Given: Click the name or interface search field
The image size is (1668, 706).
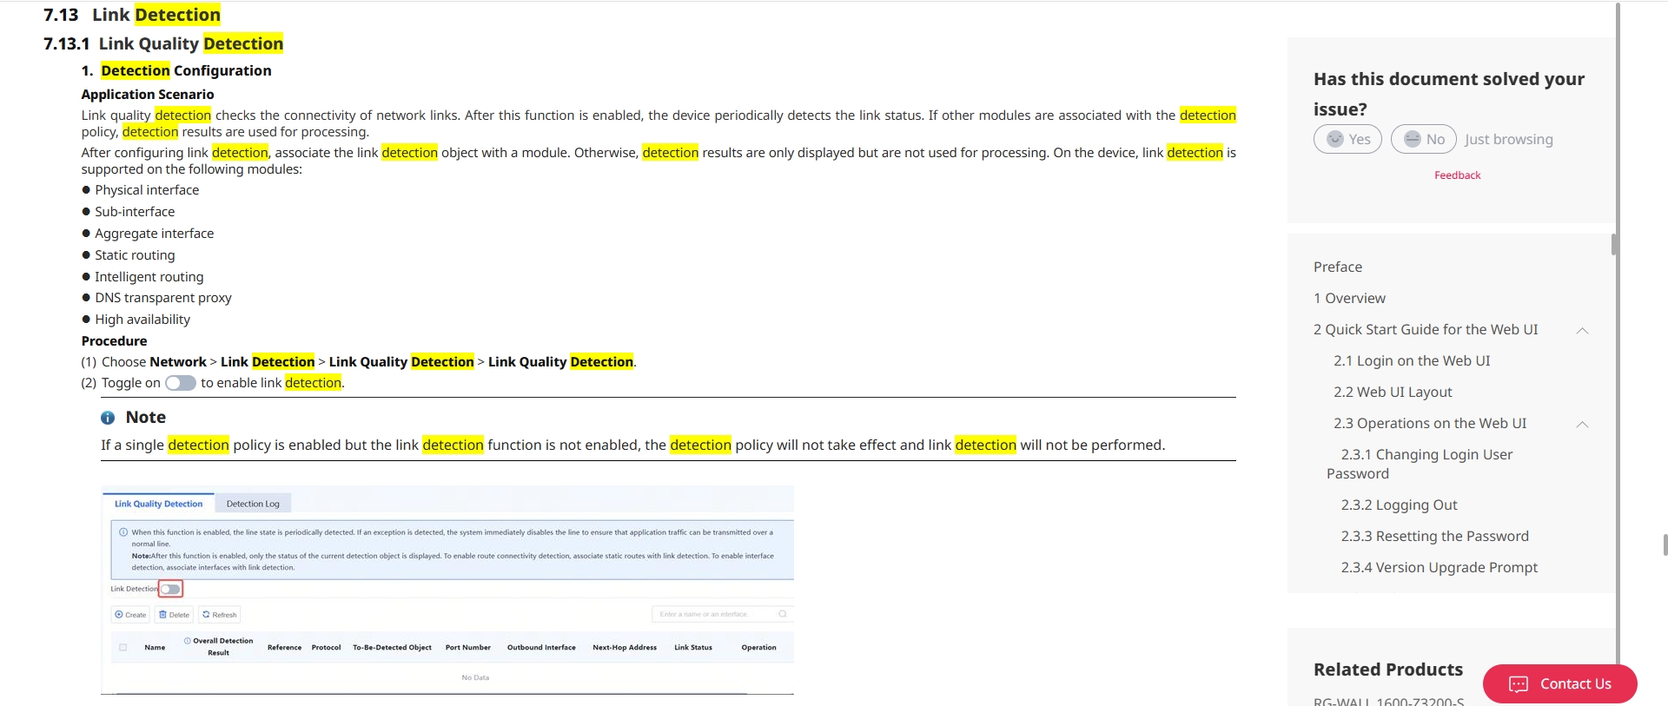Looking at the screenshot, I should tap(712, 614).
